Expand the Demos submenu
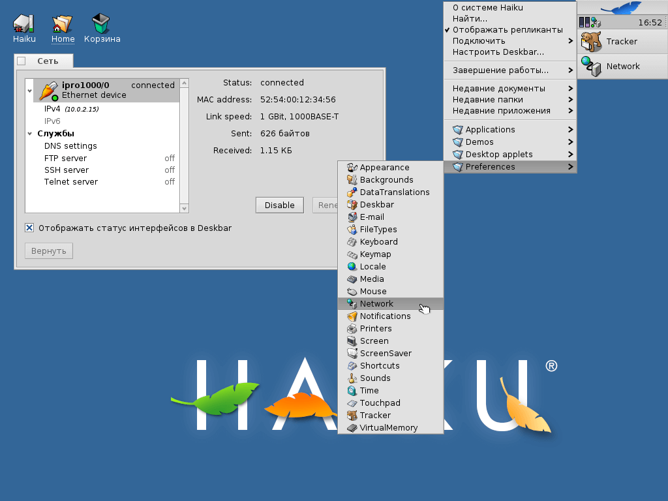 tap(510, 142)
